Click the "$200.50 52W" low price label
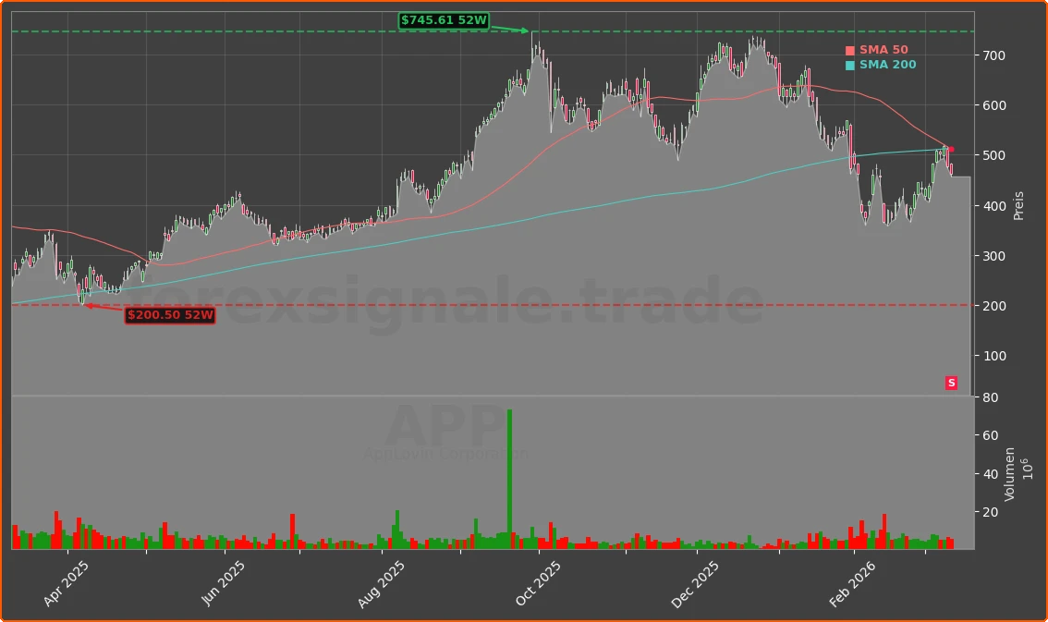 click(170, 315)
